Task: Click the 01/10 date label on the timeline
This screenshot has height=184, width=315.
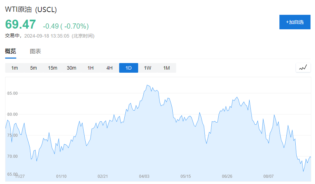Action: 61,176
